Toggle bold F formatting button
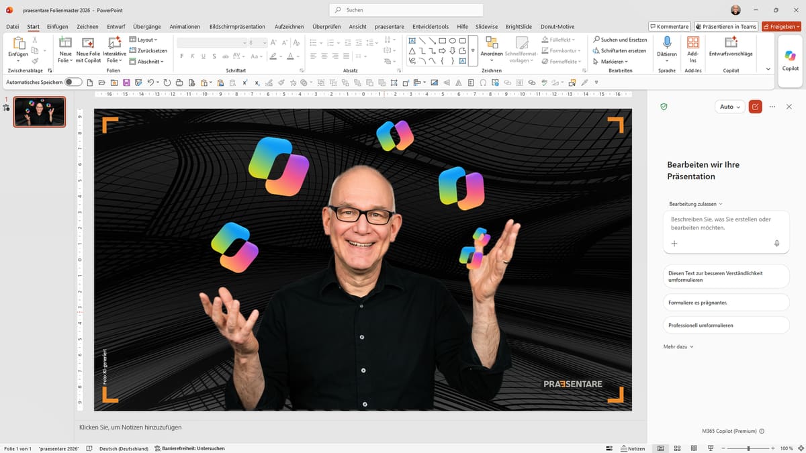 [181, 56]
